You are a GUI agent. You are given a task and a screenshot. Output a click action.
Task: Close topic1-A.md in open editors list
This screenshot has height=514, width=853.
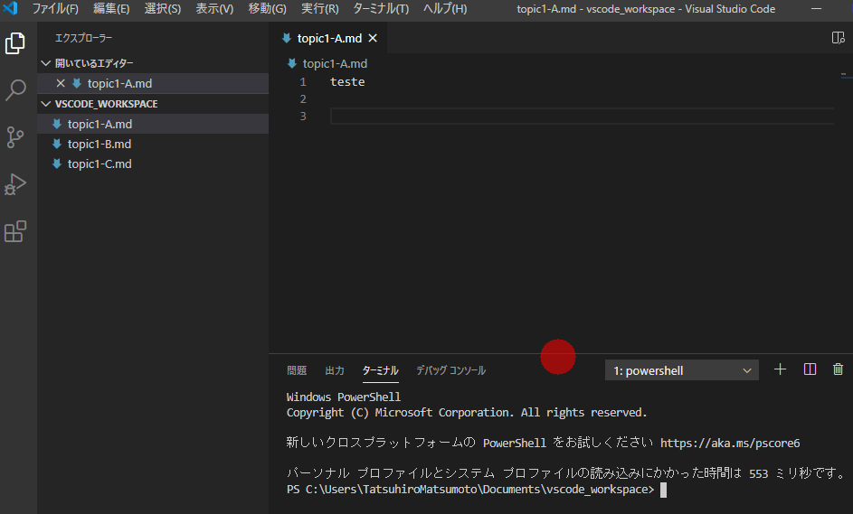pos(61,83)
